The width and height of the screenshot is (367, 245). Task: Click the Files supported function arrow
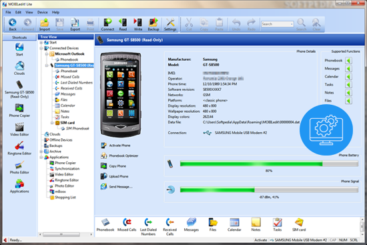click(x=348, y=101)
